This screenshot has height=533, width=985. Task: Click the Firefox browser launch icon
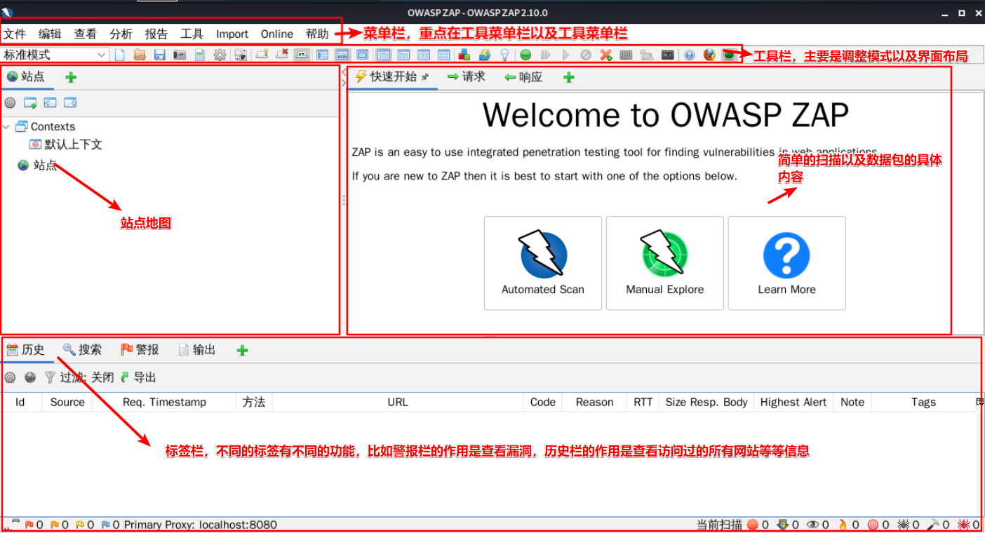coord(708,54)
